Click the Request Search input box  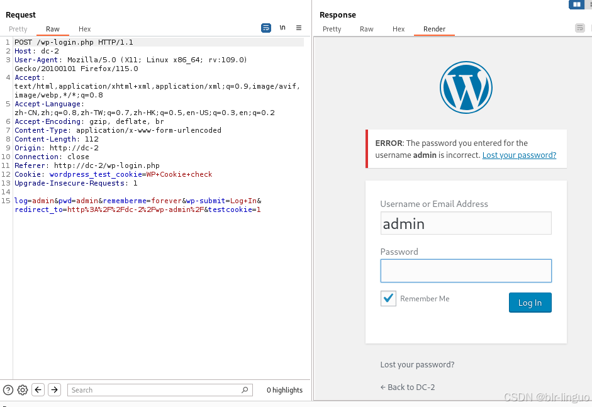pos(160,390)
